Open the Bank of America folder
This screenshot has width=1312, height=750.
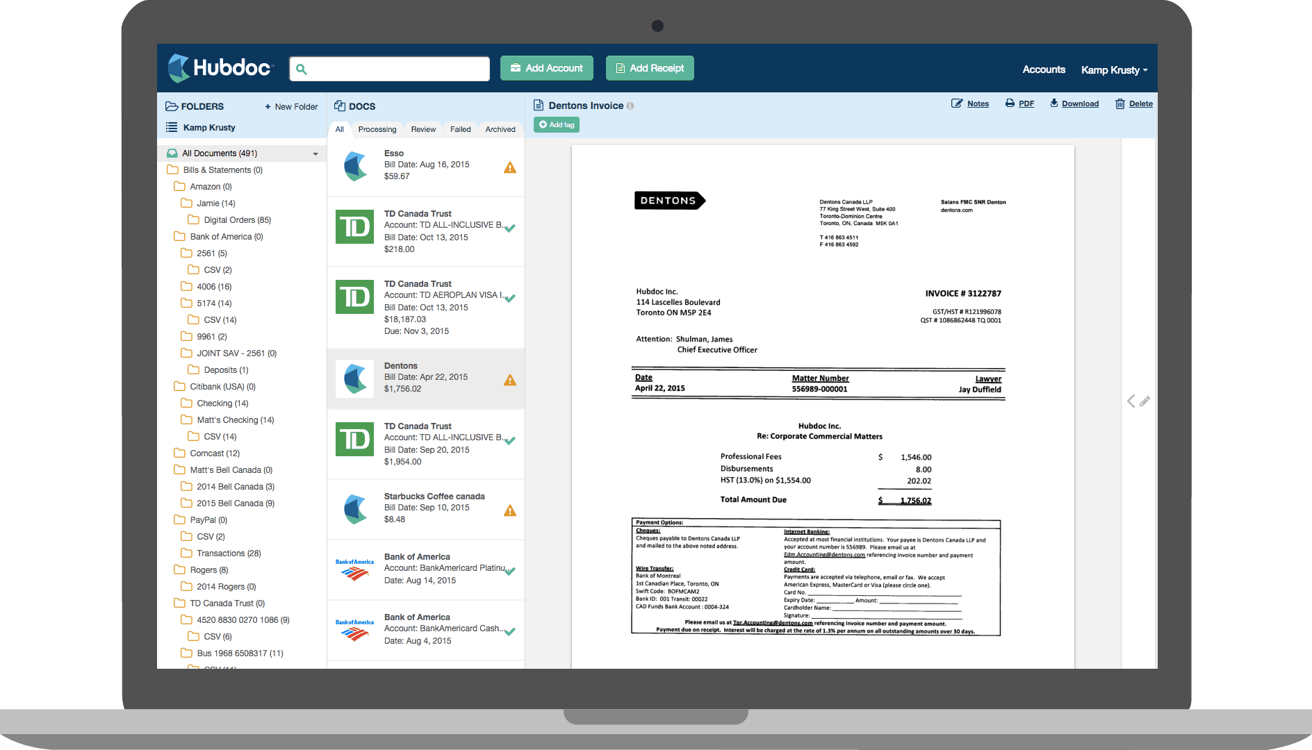point(219,237)
